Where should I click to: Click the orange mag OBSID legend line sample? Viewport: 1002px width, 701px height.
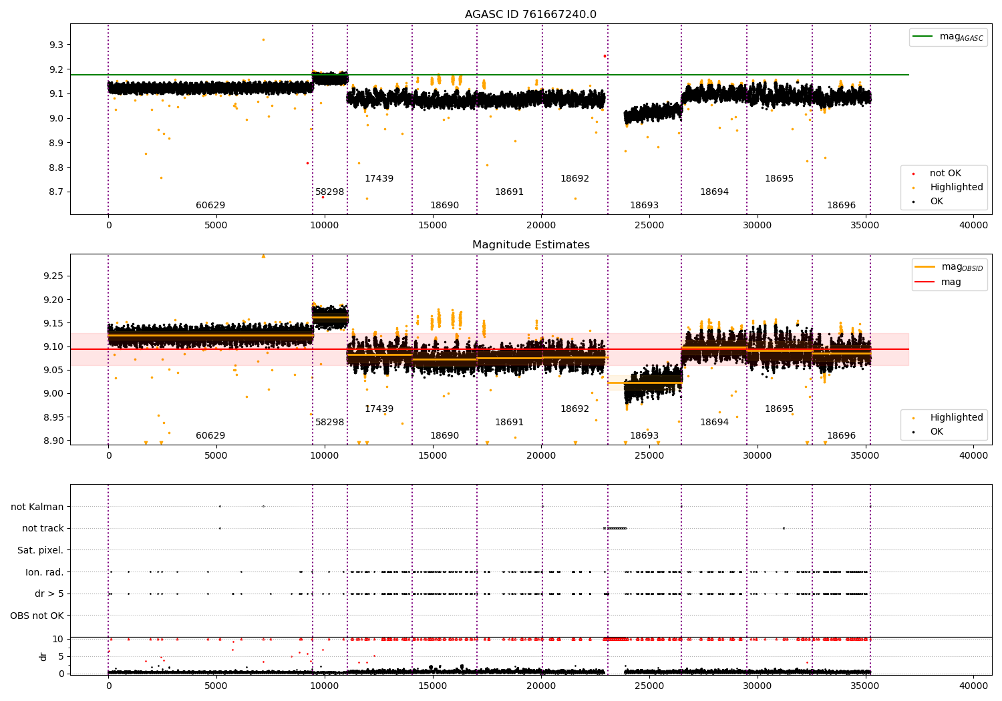[x=925, y=267]
